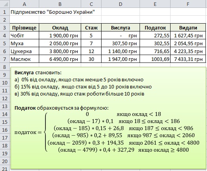The width and height of the screenshot is (207, 171).
Task: Click the line about 15% від окладу
Action: pyautogui.click(x=83, y=87)
